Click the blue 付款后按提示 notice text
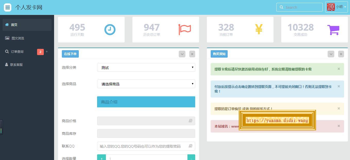 pos(273,89)
